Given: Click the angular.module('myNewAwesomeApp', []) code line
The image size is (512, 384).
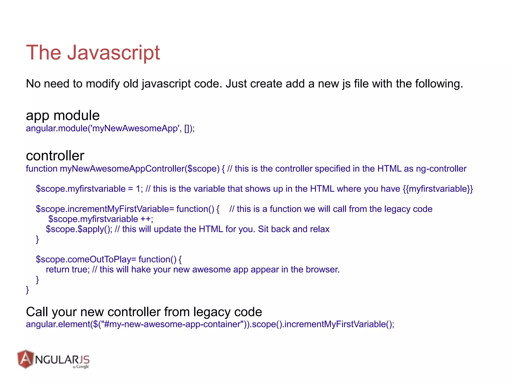Looking at the screenshot, I should [110, 128].
